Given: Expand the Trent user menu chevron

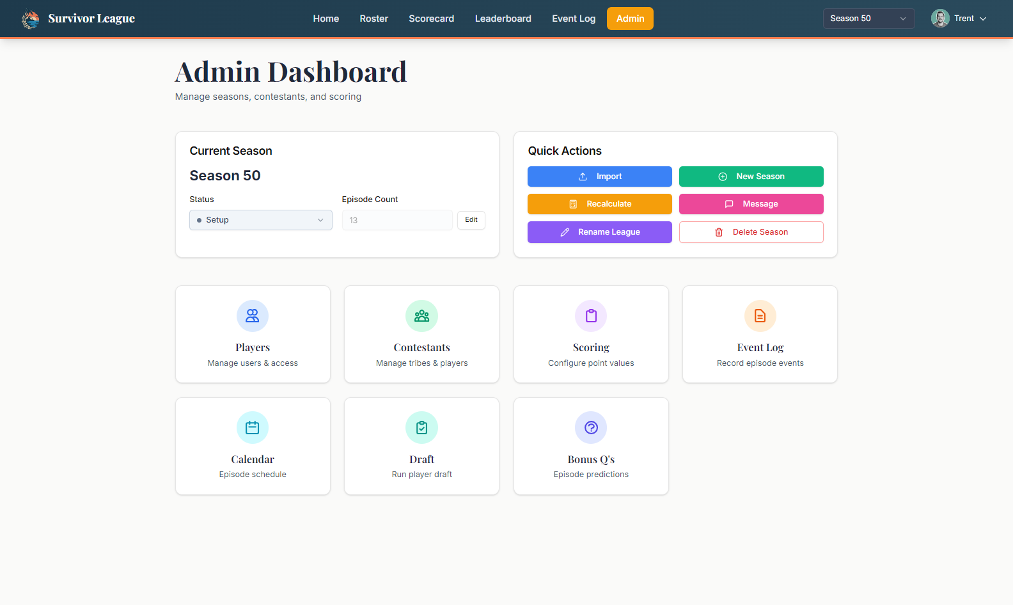Looking at the screenshot, I should tap(983, 19).
